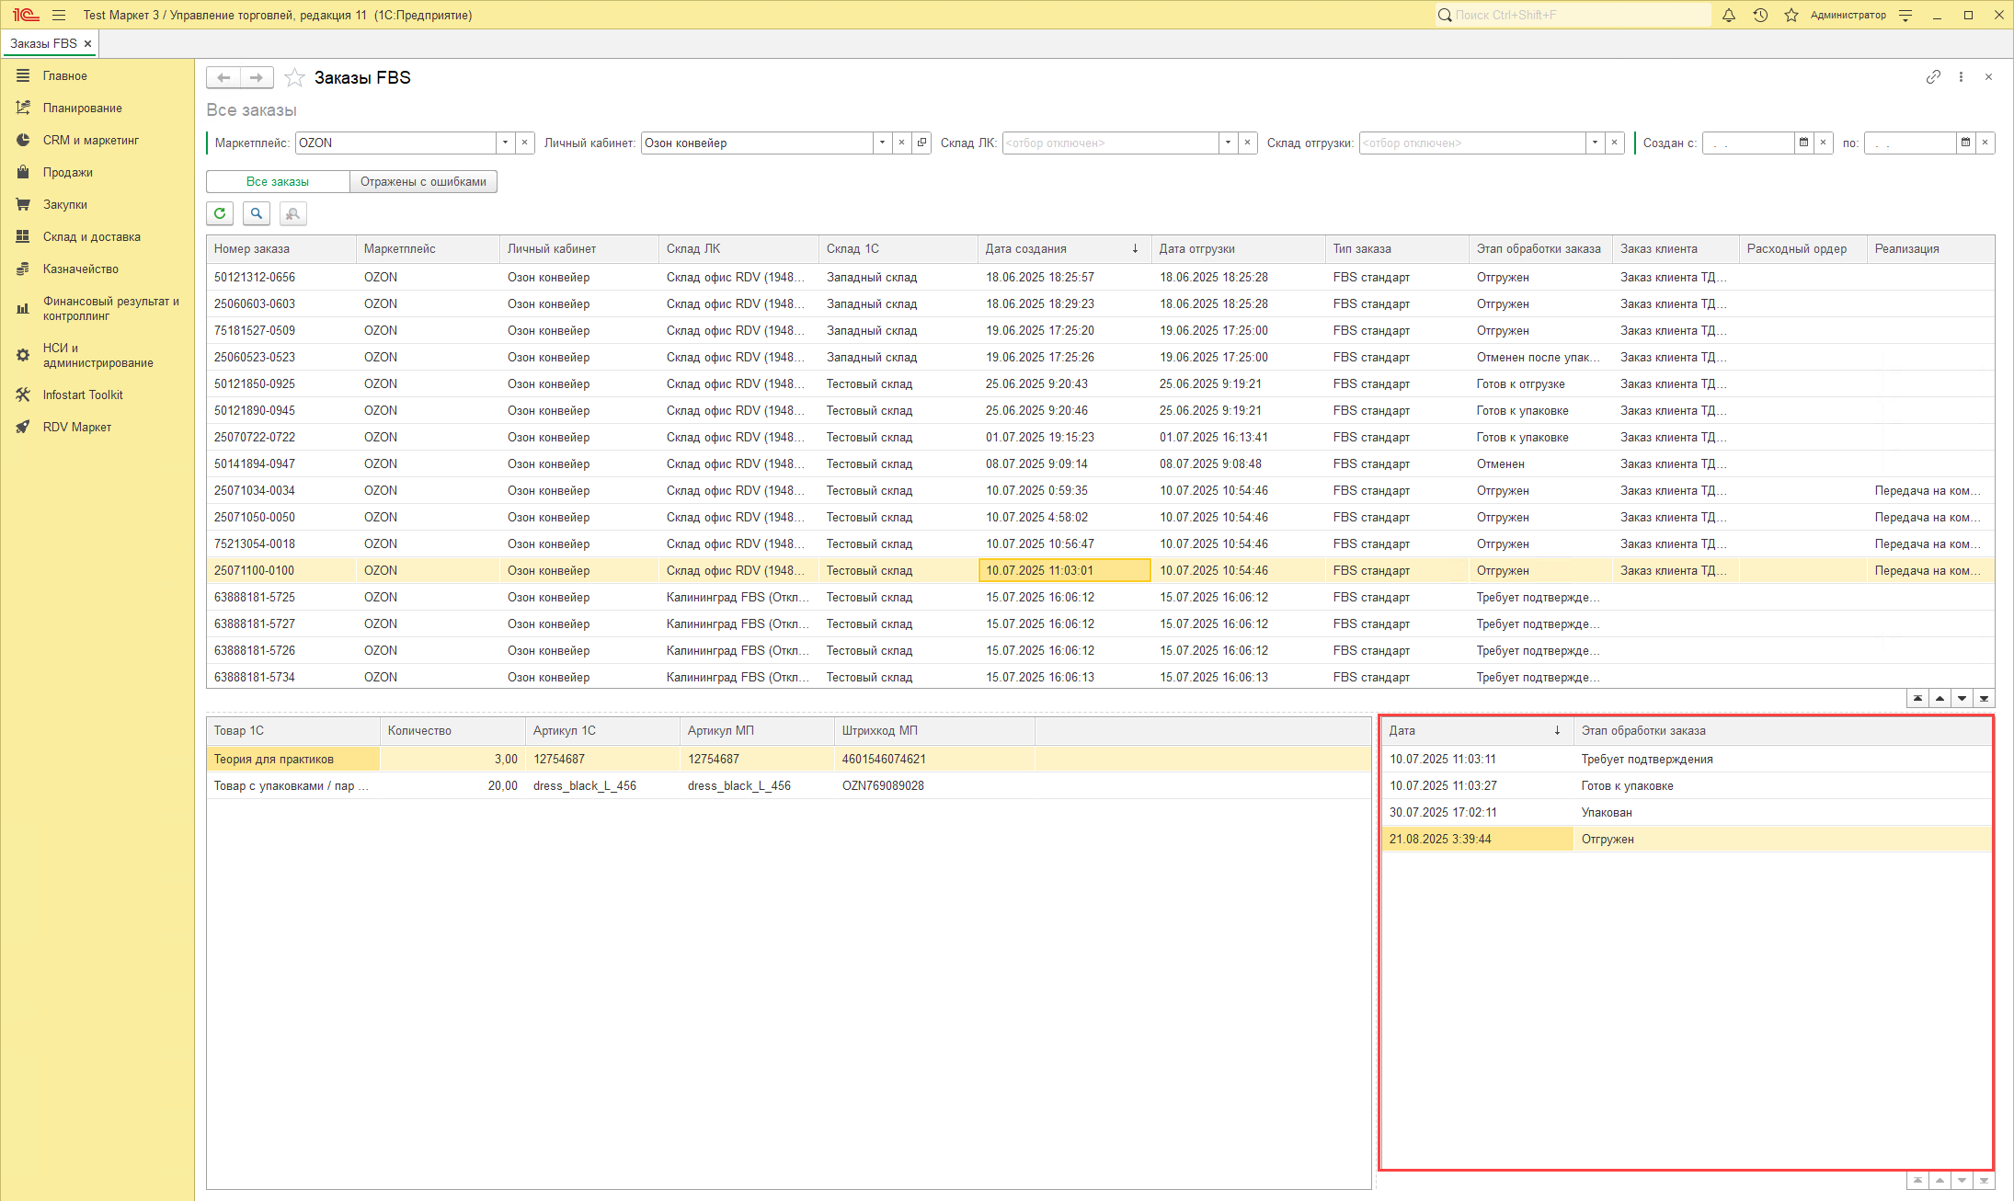The width and height of the screenshot is (2014, 1201).
Task: Sort by Этап обработки заказа header in orders table
Action: click(x=1540, y=248)
